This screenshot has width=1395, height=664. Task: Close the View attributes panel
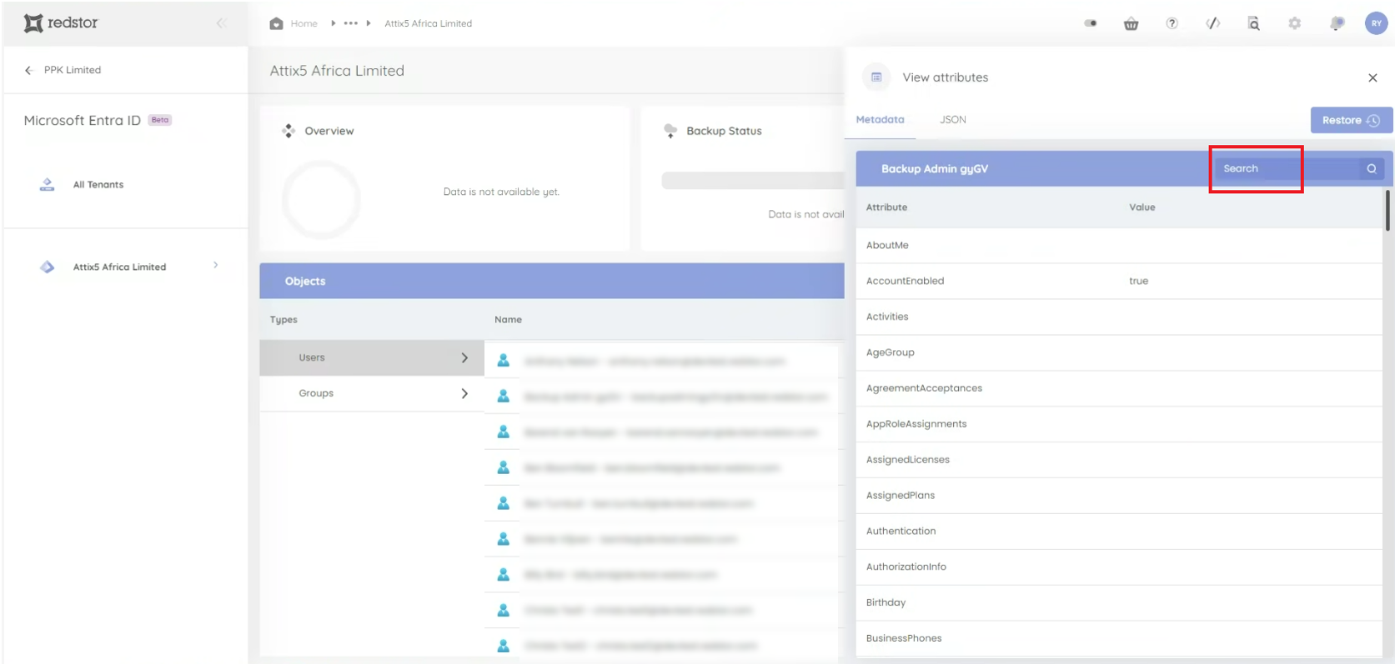pyautogui.click(x=1372, y=77)
